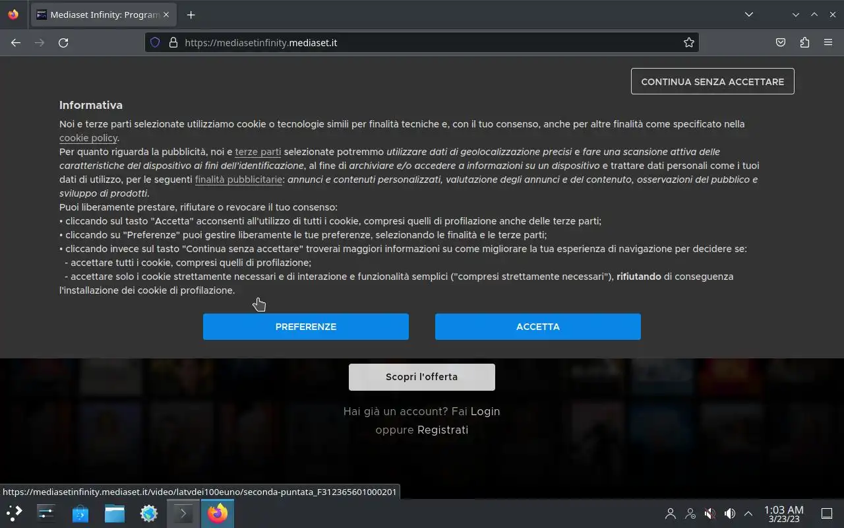The width and height of the screenshot is (844, 528).
Task: Click the Firefox back arrow
Action: (x=16, y=42)
